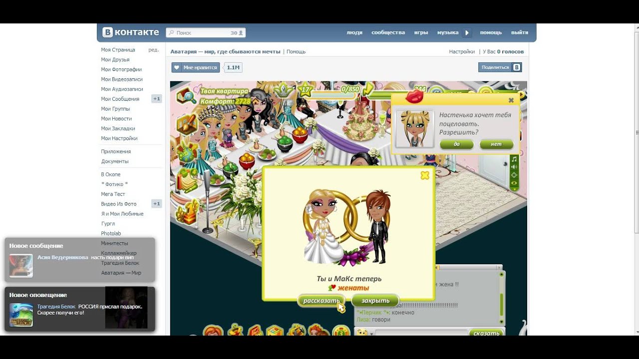Open the сообщества menu item

tap(388, 32)
